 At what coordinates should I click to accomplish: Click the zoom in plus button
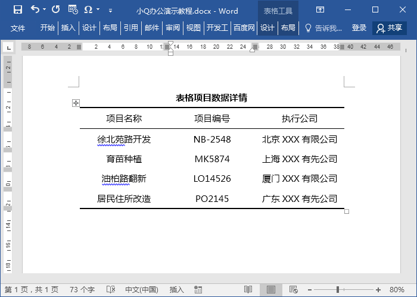click(x=378, y=290)
